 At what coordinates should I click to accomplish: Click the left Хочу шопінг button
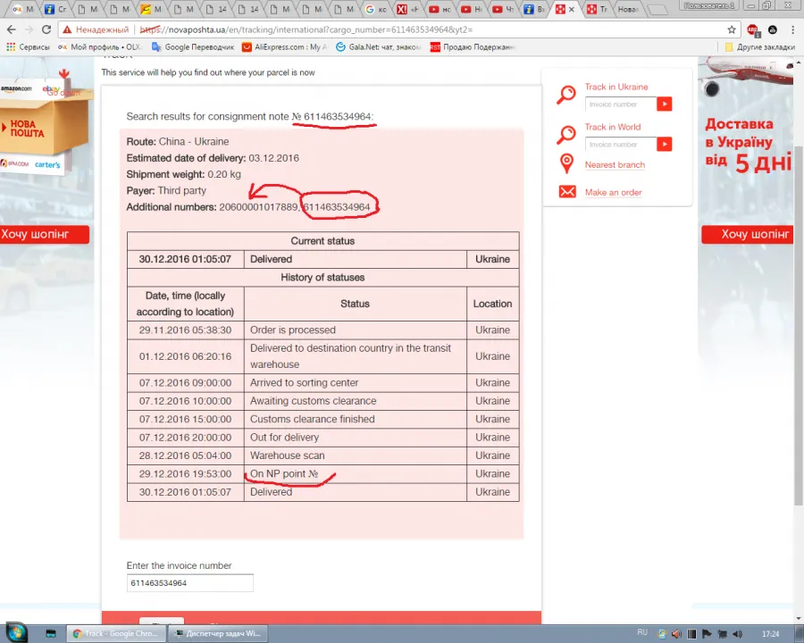point(45,234)
